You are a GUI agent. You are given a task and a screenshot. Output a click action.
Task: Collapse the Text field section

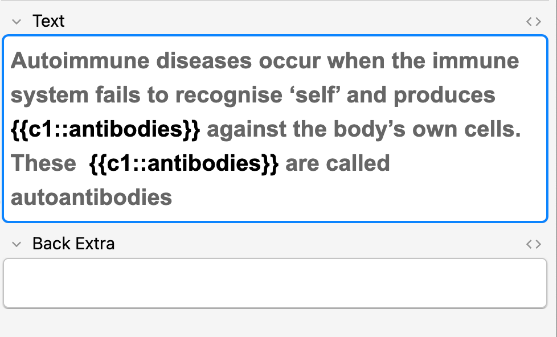(17, 22)
